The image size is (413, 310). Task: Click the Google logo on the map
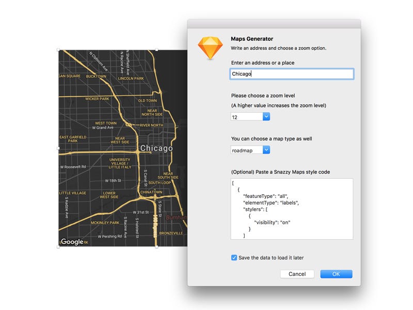pos(72,242)
